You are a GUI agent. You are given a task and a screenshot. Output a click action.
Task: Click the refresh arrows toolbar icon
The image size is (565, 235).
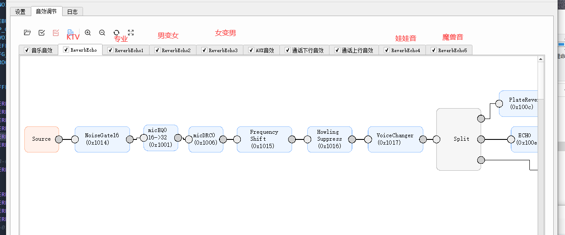coord(116,33)
